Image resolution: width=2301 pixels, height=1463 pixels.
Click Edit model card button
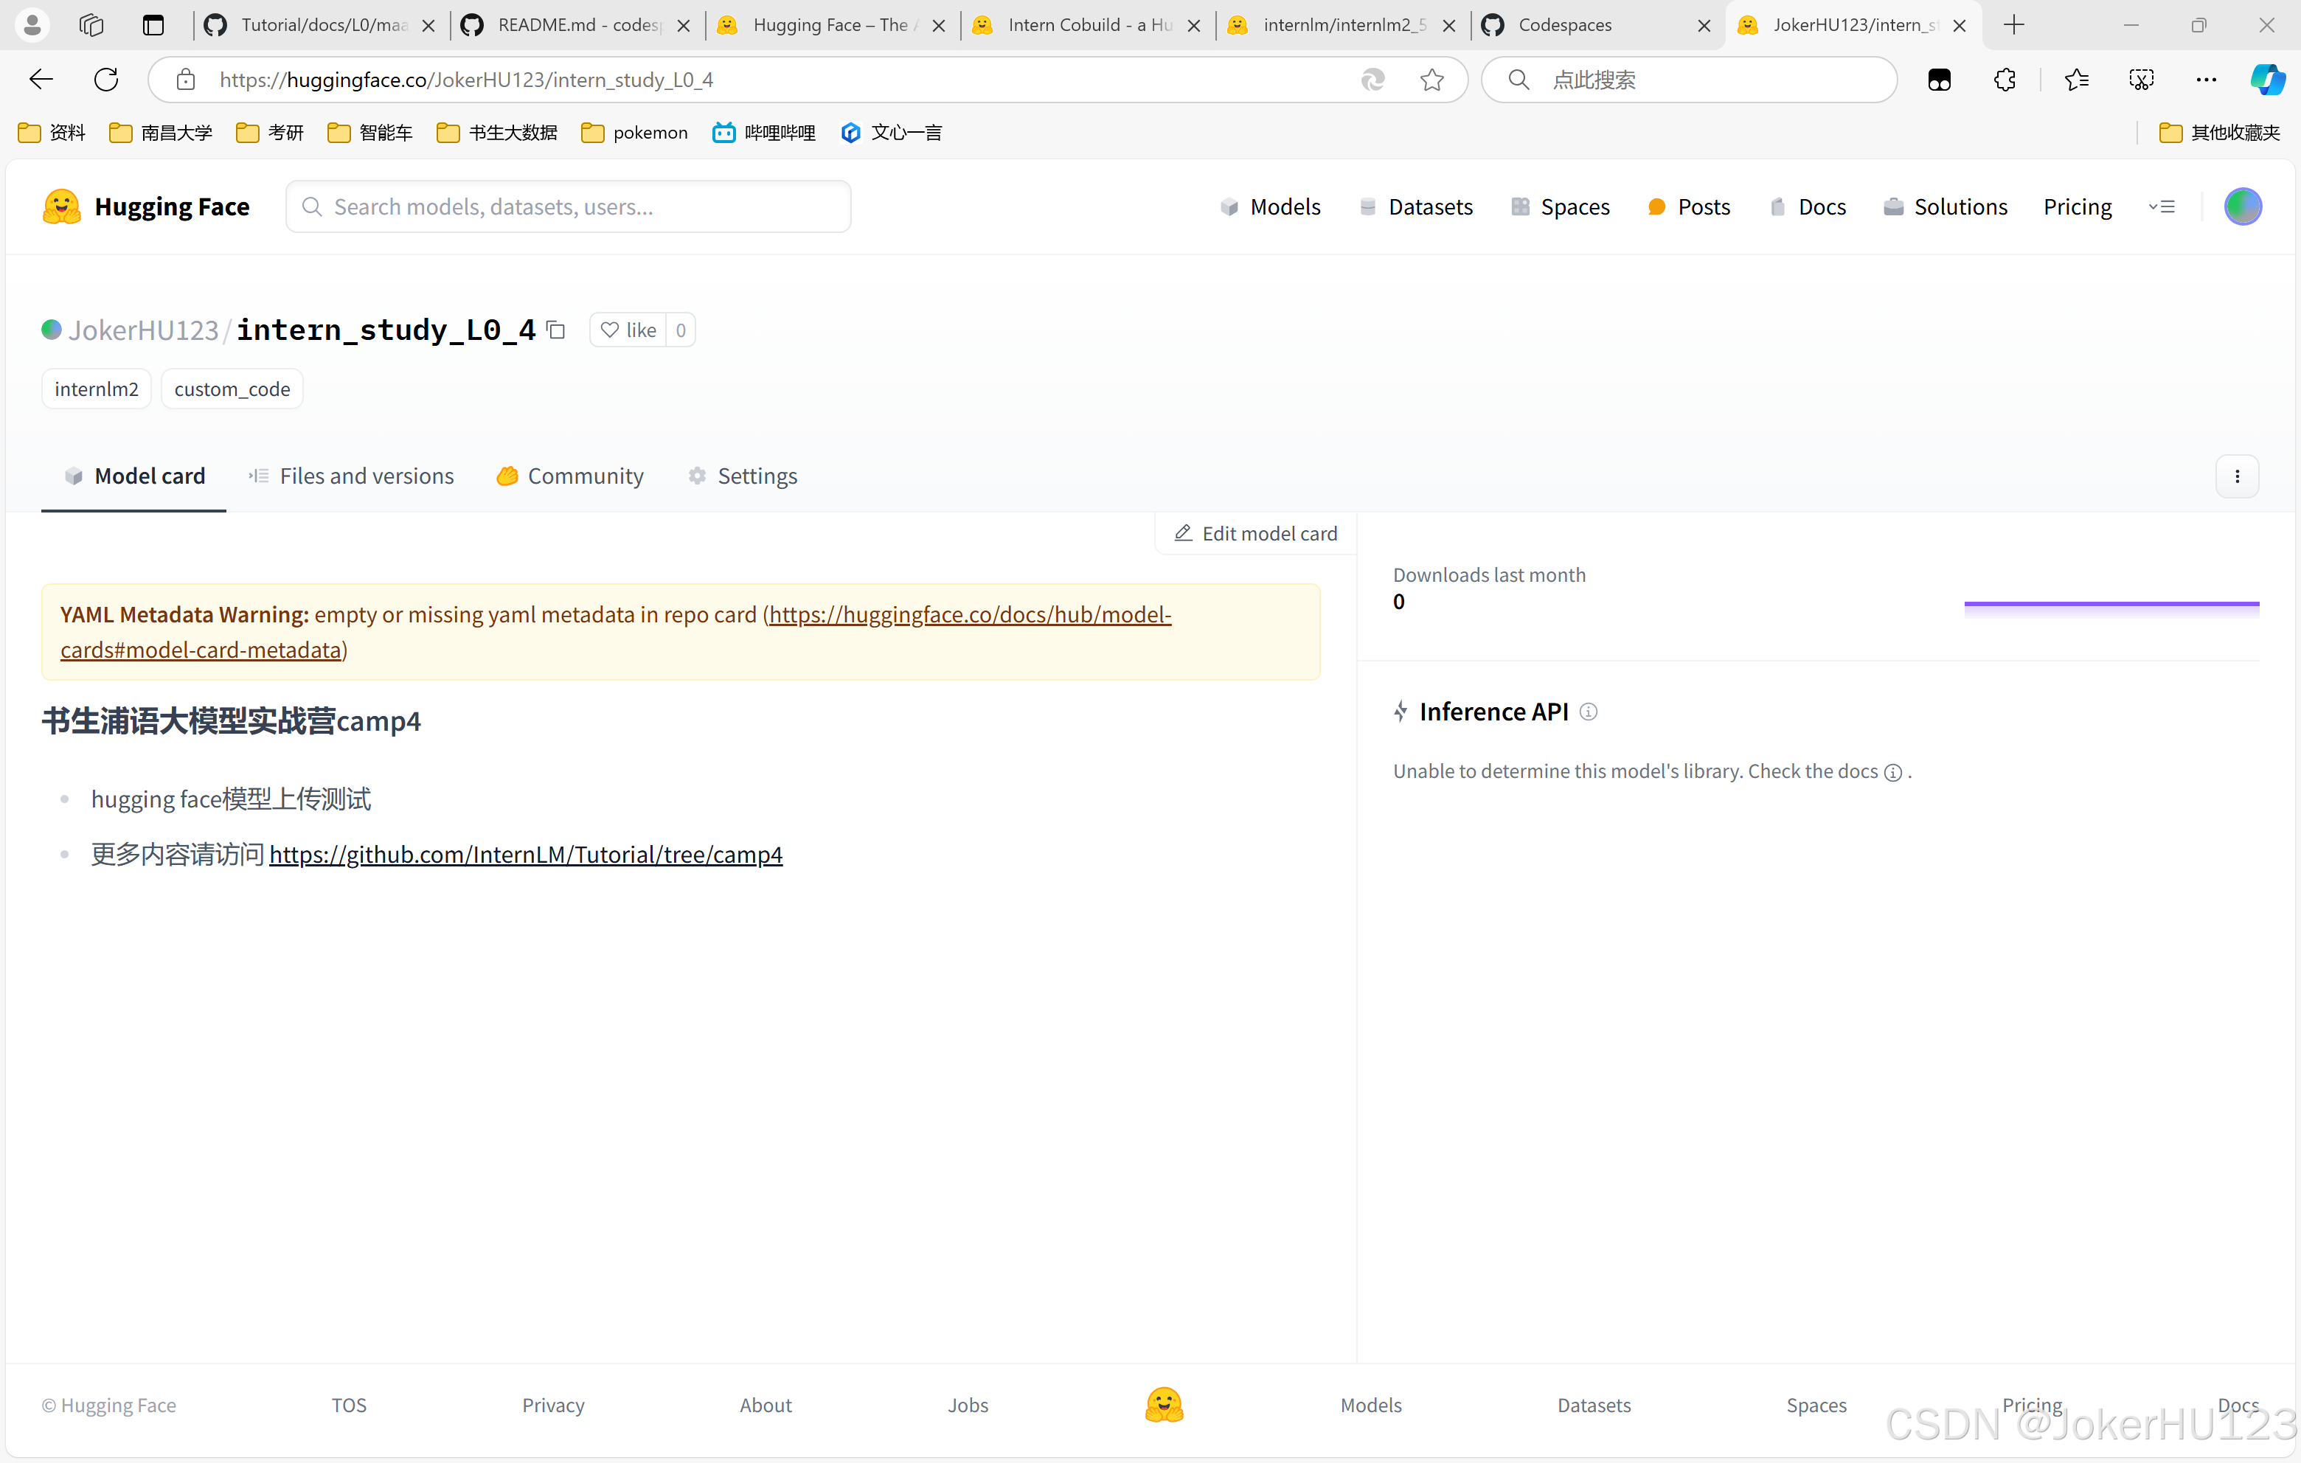(1256, 533)
